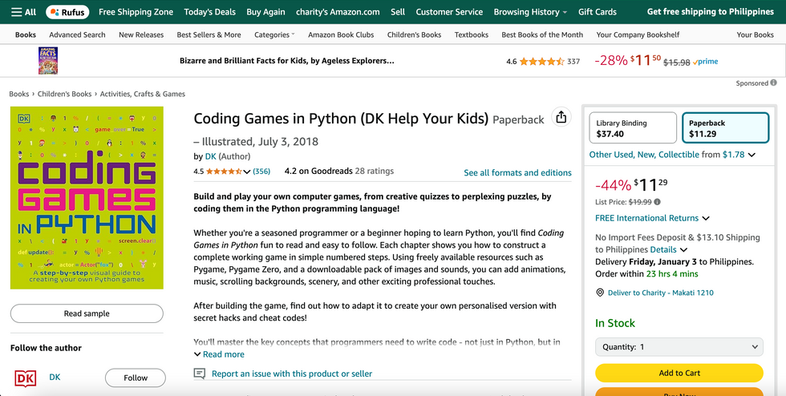
Task: Select the Paperback format option
Action: (725, 128)
